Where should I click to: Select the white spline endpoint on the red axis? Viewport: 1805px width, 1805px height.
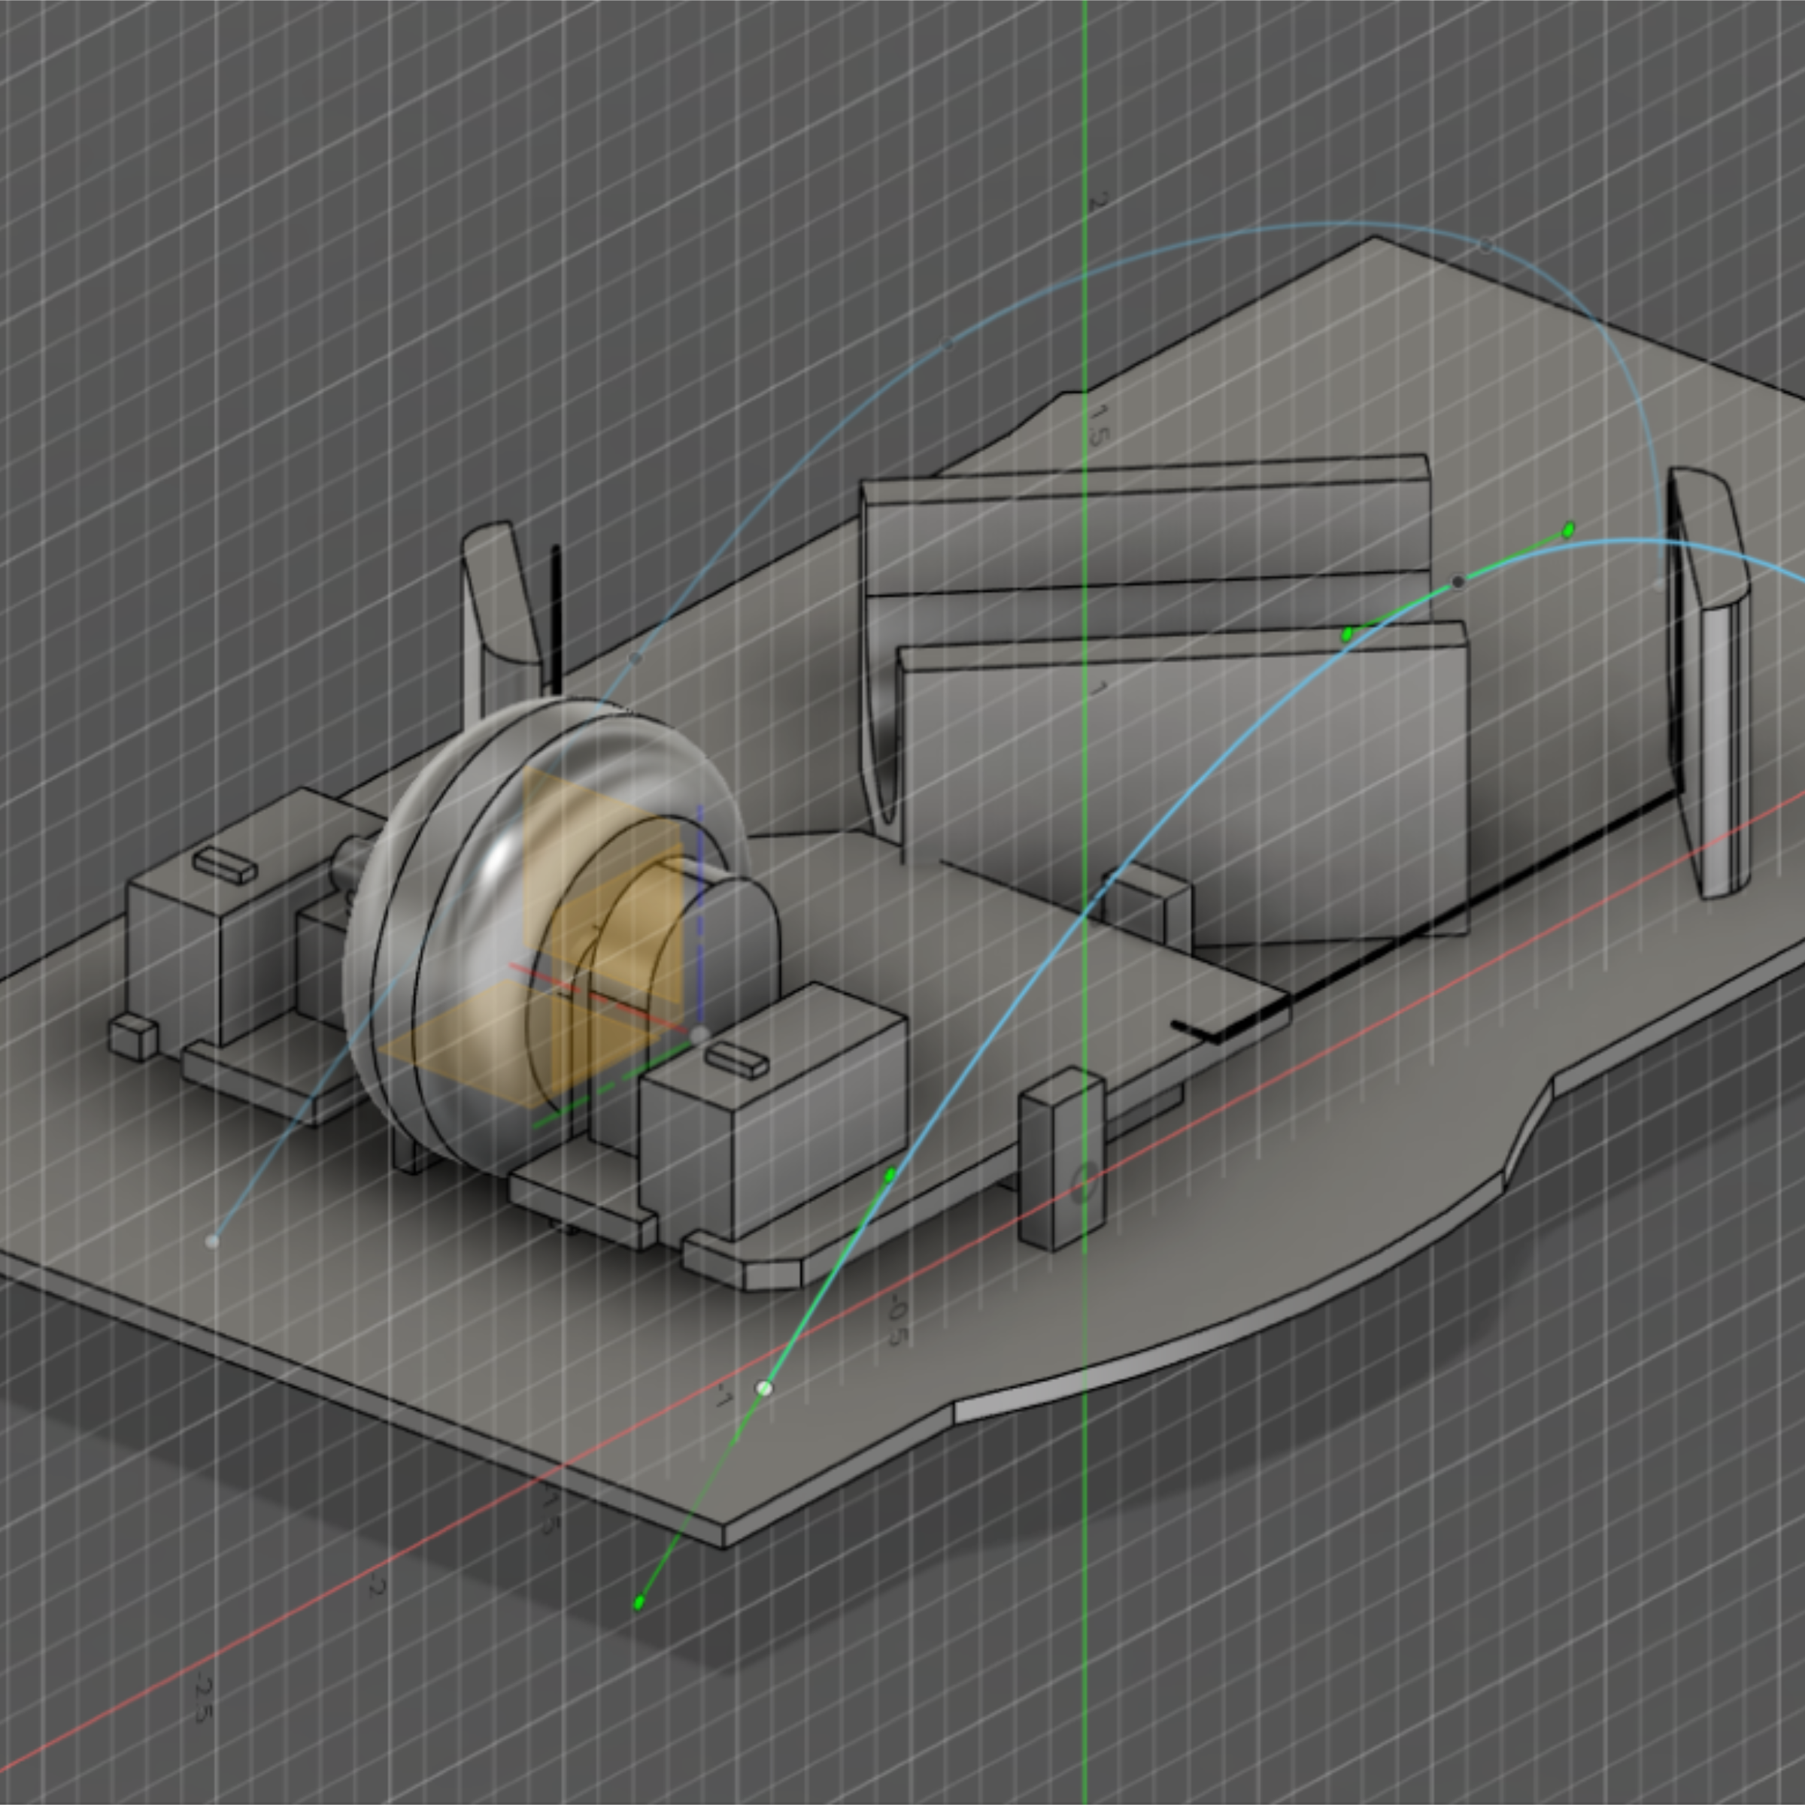point(764,1388)
